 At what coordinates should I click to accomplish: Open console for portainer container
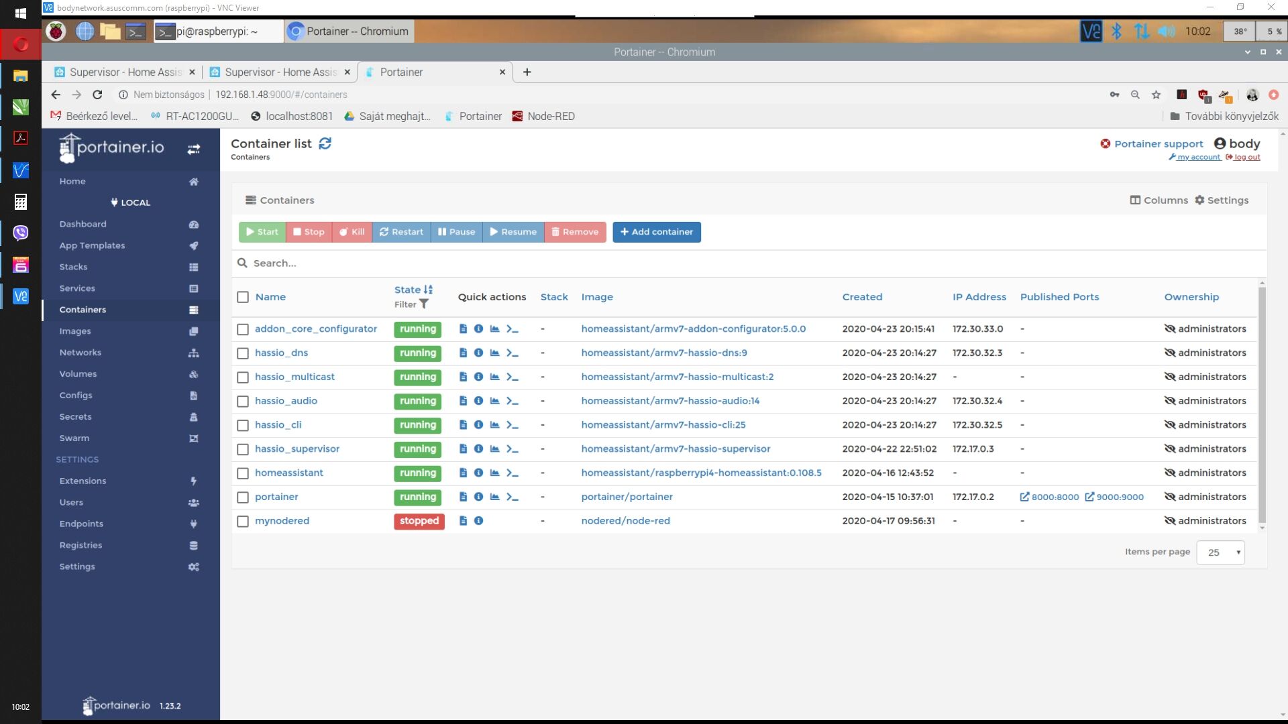[x=513, y=497]
